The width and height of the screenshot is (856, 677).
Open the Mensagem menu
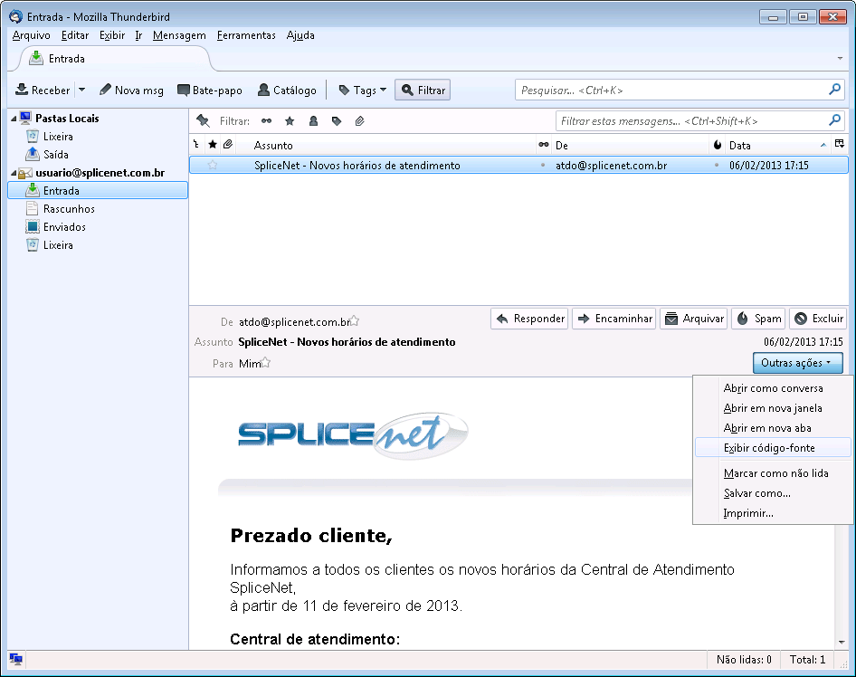[179, 35]
